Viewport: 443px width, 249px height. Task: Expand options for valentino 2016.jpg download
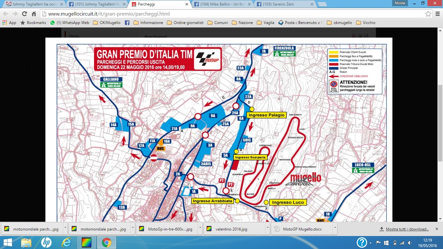[268, 229]
